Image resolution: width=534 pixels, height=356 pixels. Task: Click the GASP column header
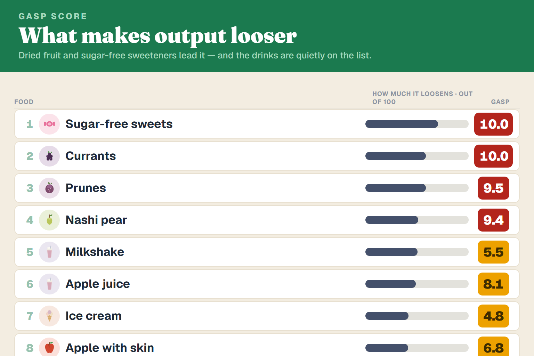coord(500,102)
